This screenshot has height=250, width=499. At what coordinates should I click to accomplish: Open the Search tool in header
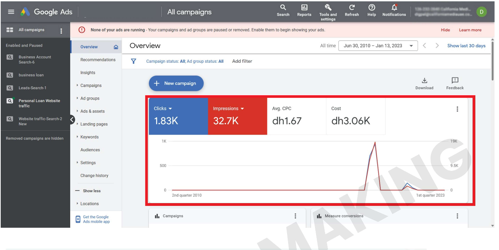pyautogui.click(x=283, y=10)
